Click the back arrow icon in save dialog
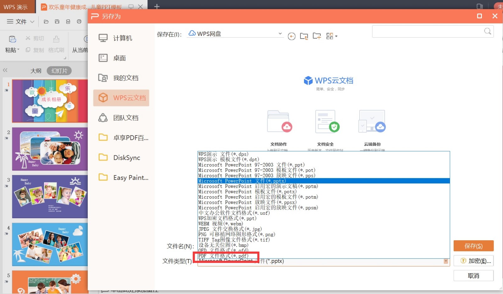This screenshot has width=503, height=294. pos(291,36)
